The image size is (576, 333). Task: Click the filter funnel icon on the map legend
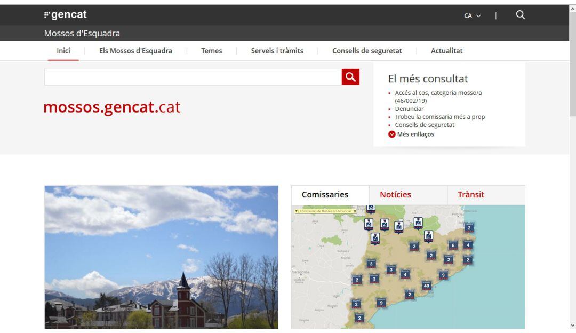tap(296, 211)
